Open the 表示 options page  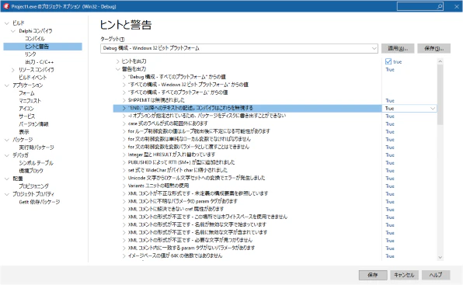coord(24,132)
